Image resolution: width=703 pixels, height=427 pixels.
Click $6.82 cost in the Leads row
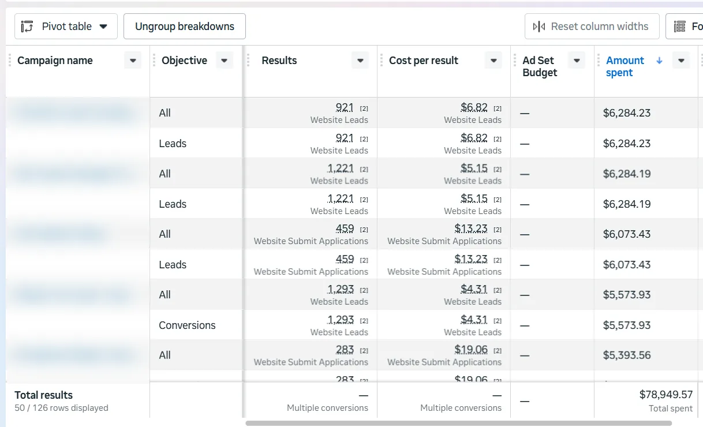pyautogui.click(x=474, y=138)
